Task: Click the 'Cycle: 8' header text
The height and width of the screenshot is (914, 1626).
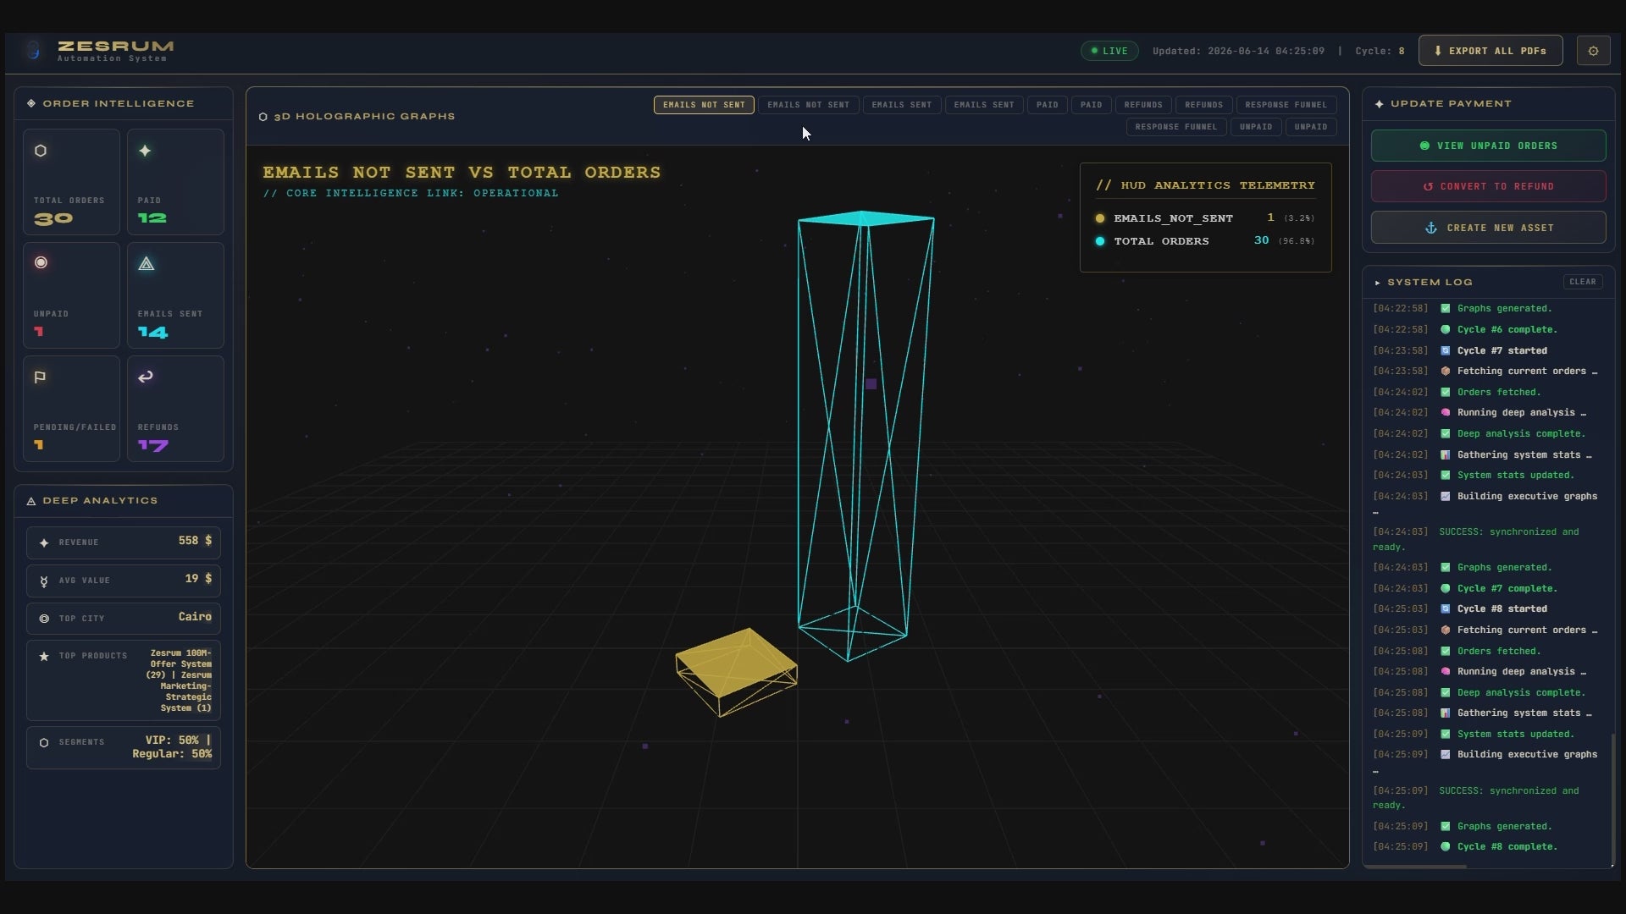Action: pos(1380,51)
